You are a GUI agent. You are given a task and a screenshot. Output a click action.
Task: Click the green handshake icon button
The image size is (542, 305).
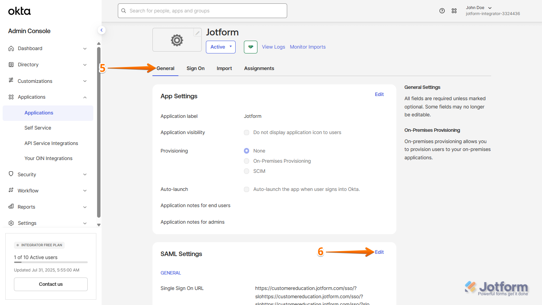250,47
